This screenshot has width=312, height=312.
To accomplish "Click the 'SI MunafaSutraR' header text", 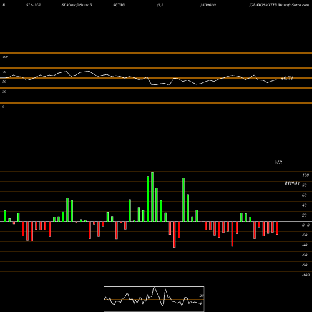I will (x=77, y=5).
